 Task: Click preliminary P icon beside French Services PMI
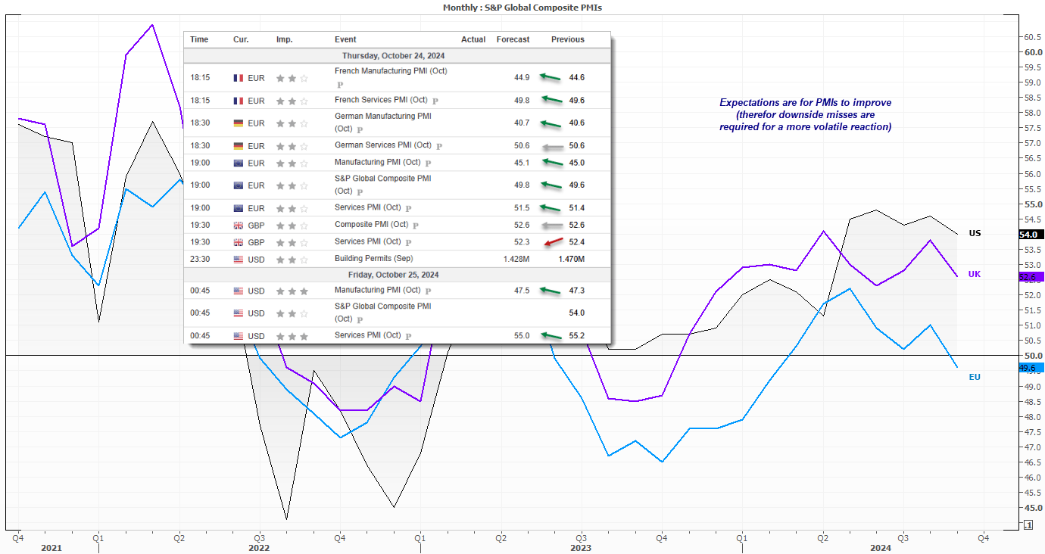[435, 101]
